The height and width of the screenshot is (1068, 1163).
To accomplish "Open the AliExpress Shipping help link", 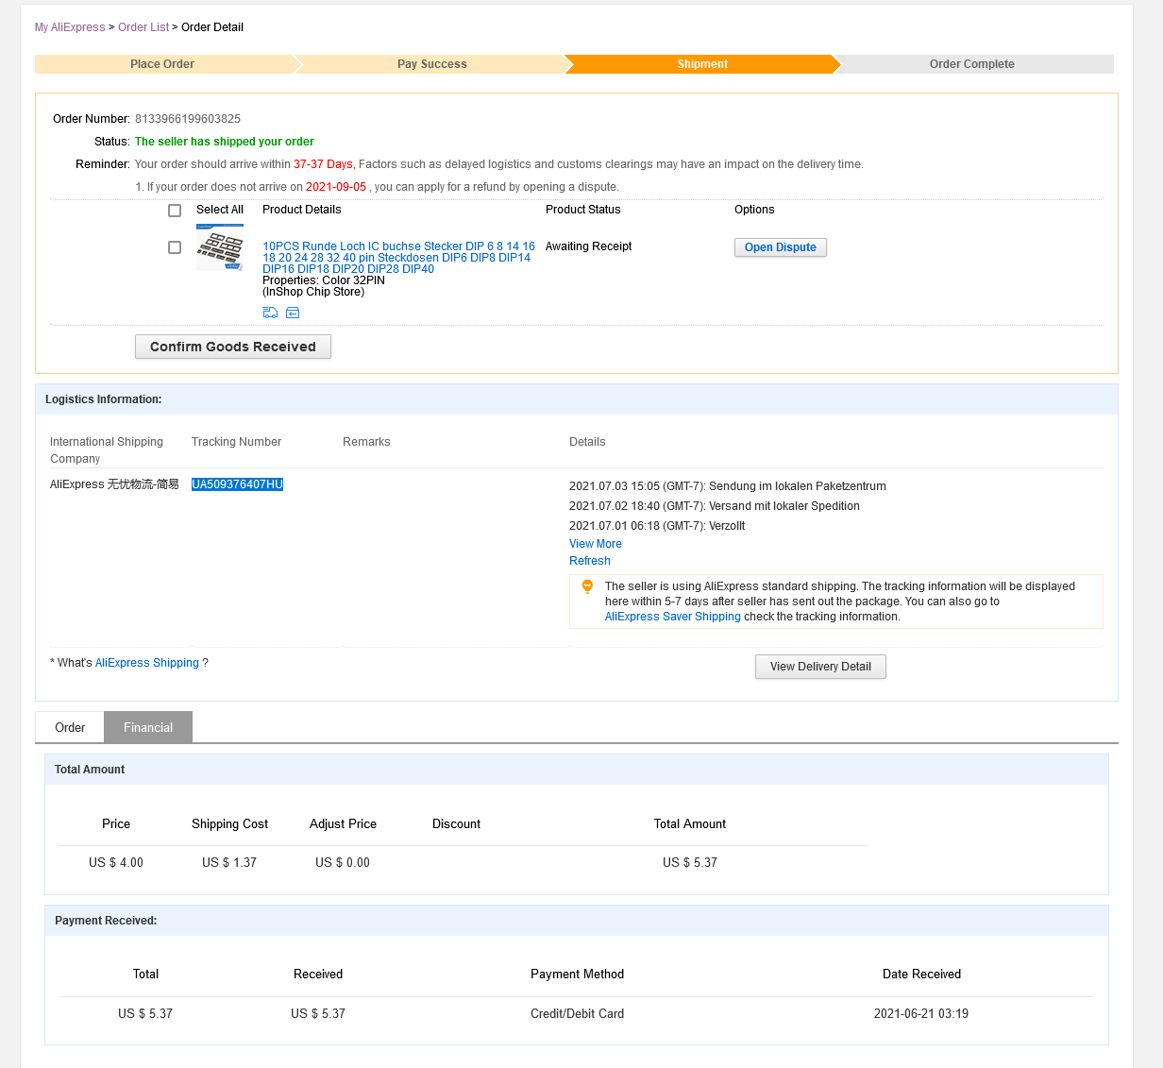I will point(147,663).
